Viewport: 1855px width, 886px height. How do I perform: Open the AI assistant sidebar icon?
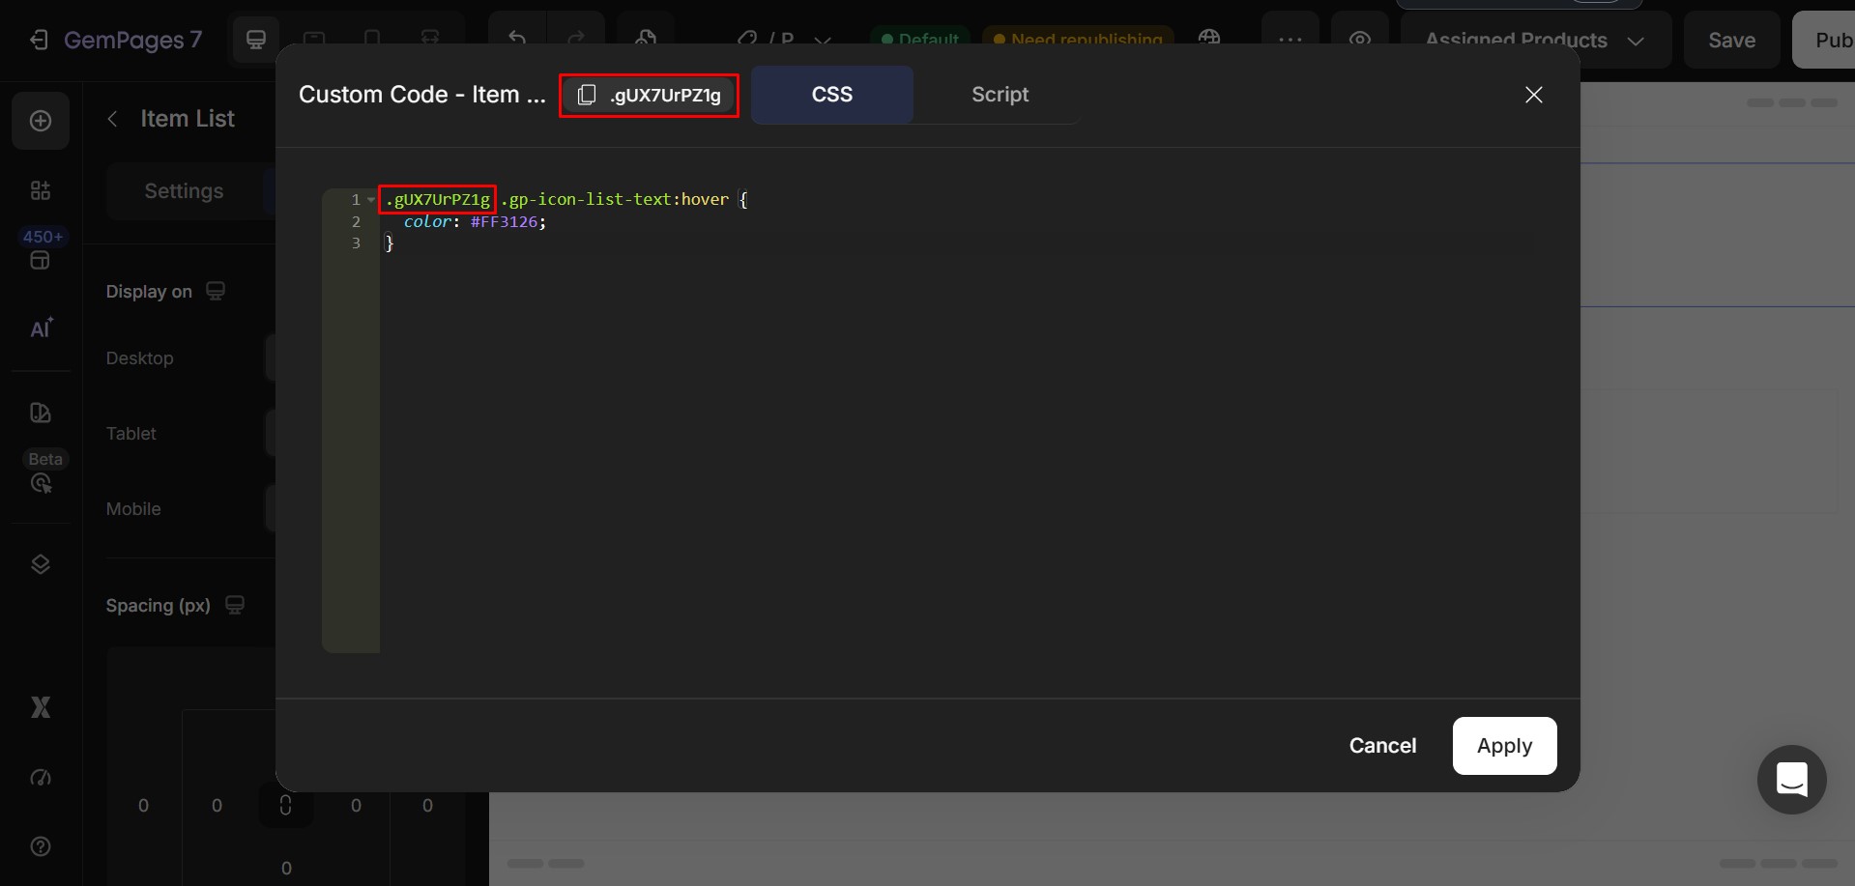click(41, 329)
